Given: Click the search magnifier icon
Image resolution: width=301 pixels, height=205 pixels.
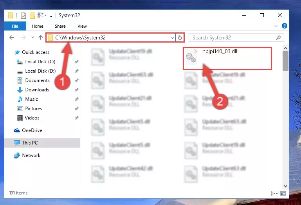Looking at the screenshot, I should coord(278,37).
